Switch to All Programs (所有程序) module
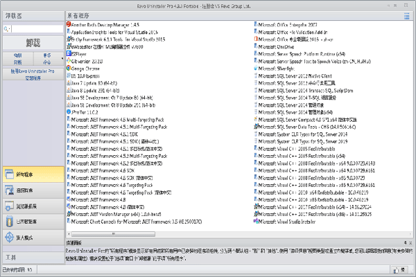The height and width of the screenshot is (277, 416). click(33, 174)
